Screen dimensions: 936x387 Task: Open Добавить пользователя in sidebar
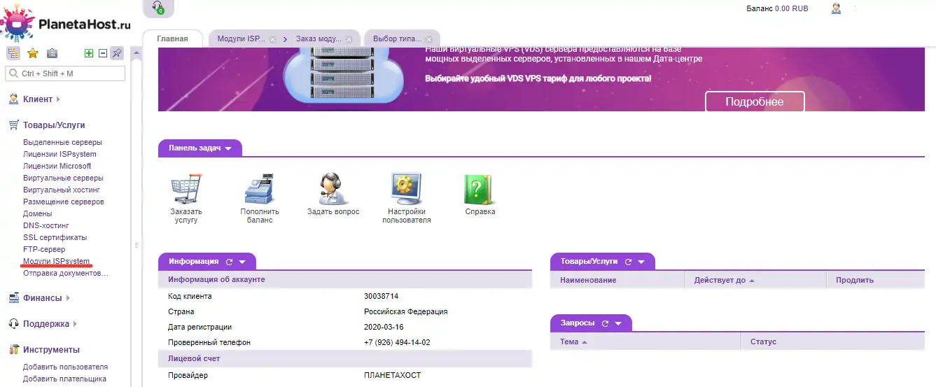click(65, 367)
